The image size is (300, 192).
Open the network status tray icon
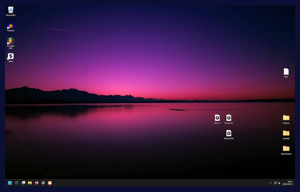[275, 183]
